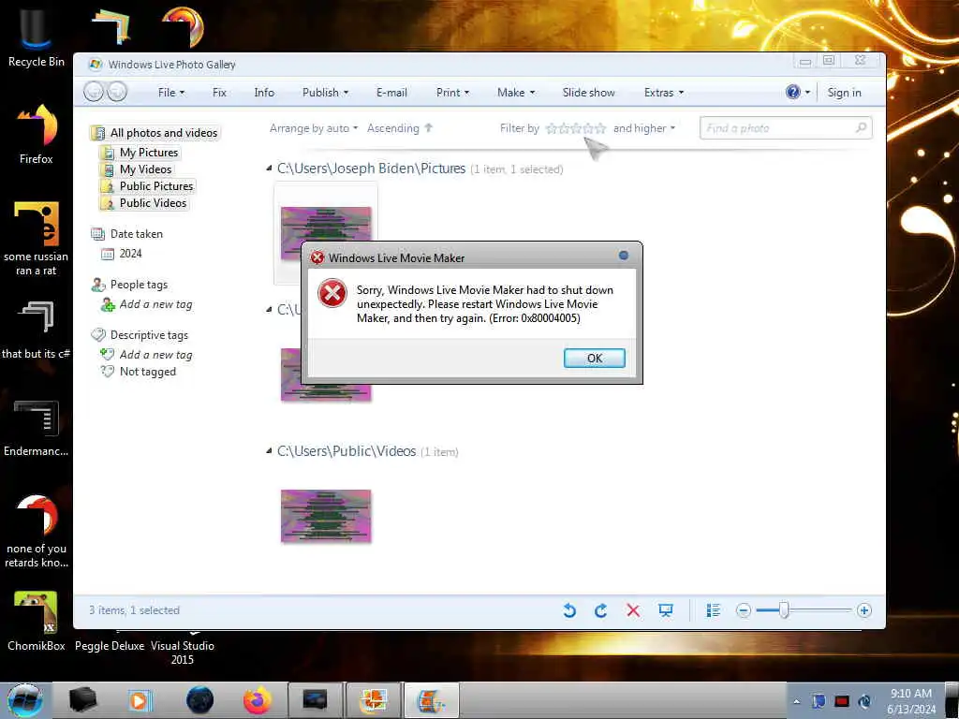The width and height of the screenshot is (959, 719).
Task: Select the thumbnail in Users\Public\Videos
Action: click(x=325, y=516)
